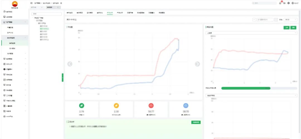Click the blue minimum load icon
Viewport: 301px width, 139px height.
[186, 105]
